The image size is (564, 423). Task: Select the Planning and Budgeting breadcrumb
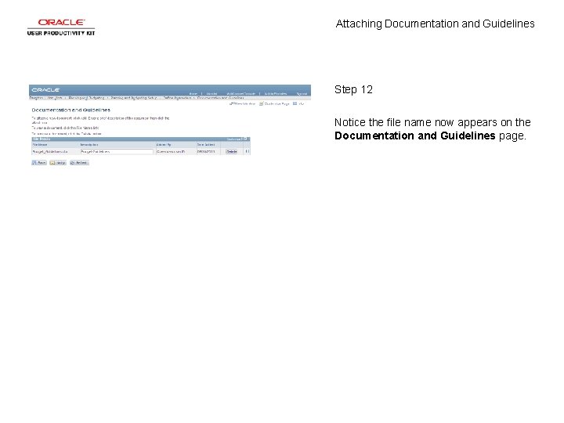click(x=86, y=98)
